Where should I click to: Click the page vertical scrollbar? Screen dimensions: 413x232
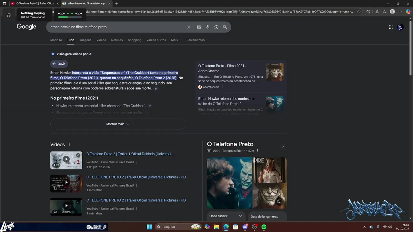click(410, 48)
